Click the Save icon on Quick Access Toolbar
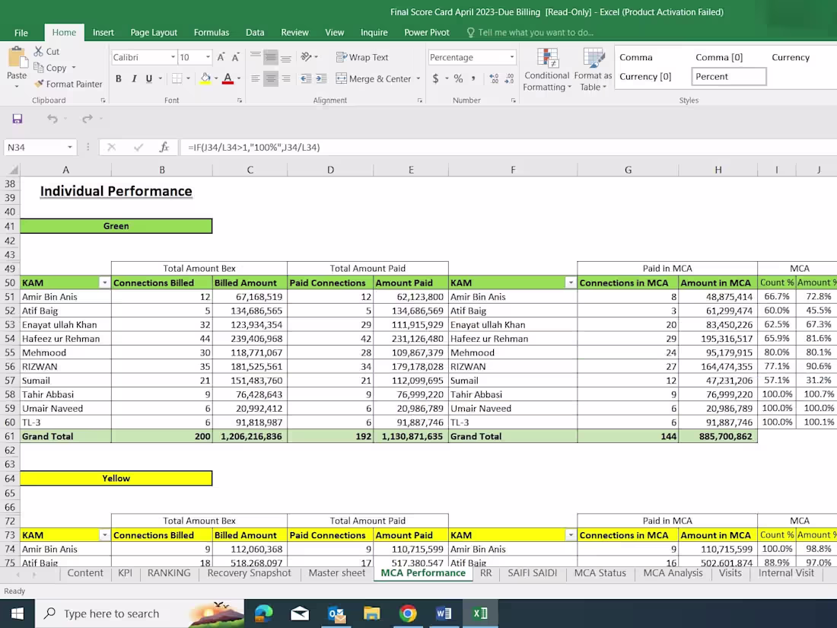Screen dimensions: 837x628 click(17, 118)
